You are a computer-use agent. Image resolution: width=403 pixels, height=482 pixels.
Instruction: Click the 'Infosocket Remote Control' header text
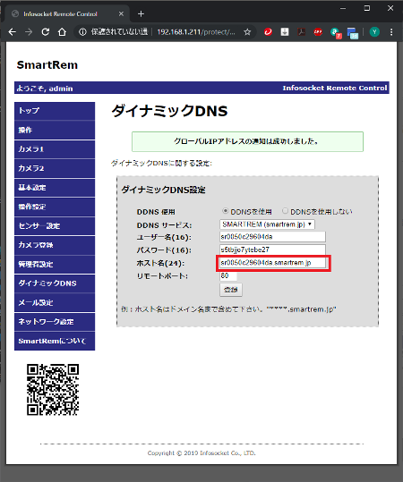(x=335, y=89)
